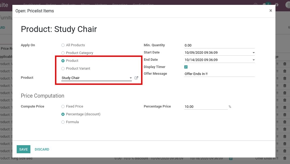
Task: Open the Start Date picker dropdown
Action: coord(253,53)
